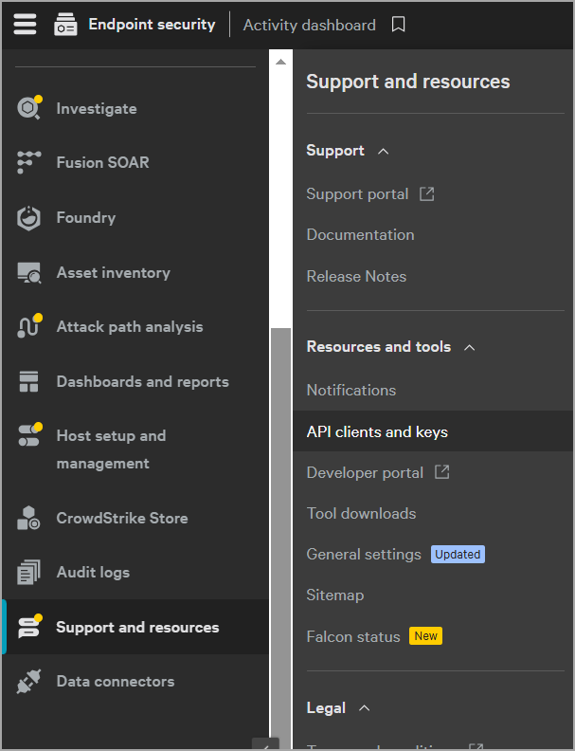The width and height of the screenshot is (575, 751).
Task: Collapse the Resources and tools section
Action: [469, 347]
